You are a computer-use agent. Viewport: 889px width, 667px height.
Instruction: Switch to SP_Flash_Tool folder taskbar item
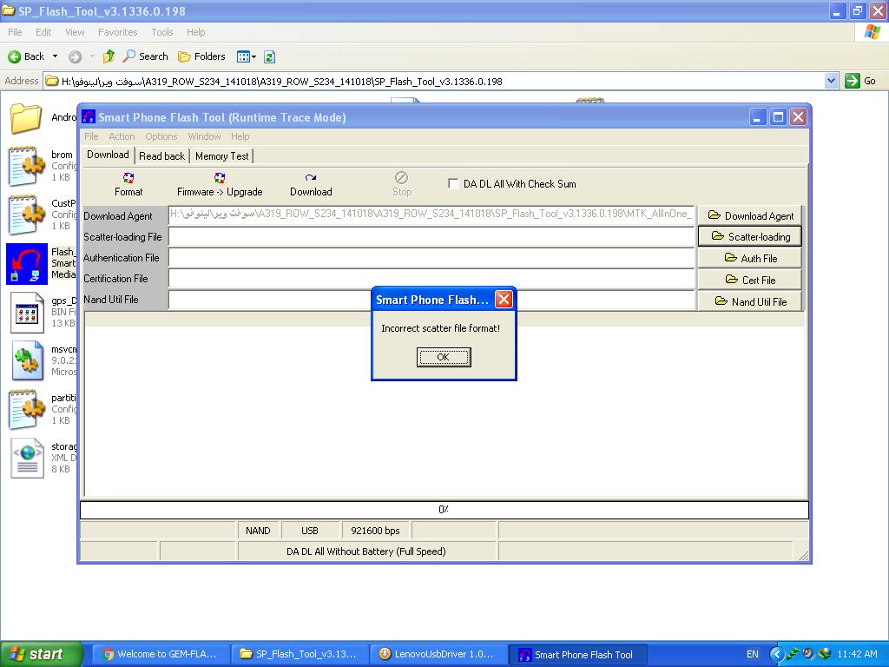click(x=300, y=655)
